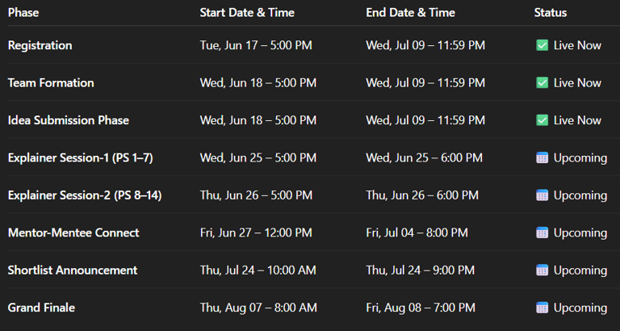Click the Start Date & Time header
Image resolution: width=620 pixels, height=331 pixels.
(x=247, y=13)
